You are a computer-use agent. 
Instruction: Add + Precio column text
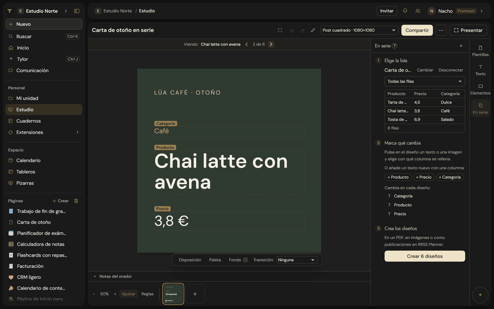[424, 177]
